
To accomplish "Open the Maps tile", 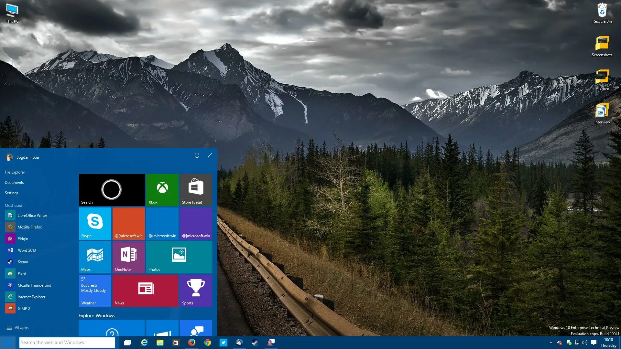I will click(95, 257).
